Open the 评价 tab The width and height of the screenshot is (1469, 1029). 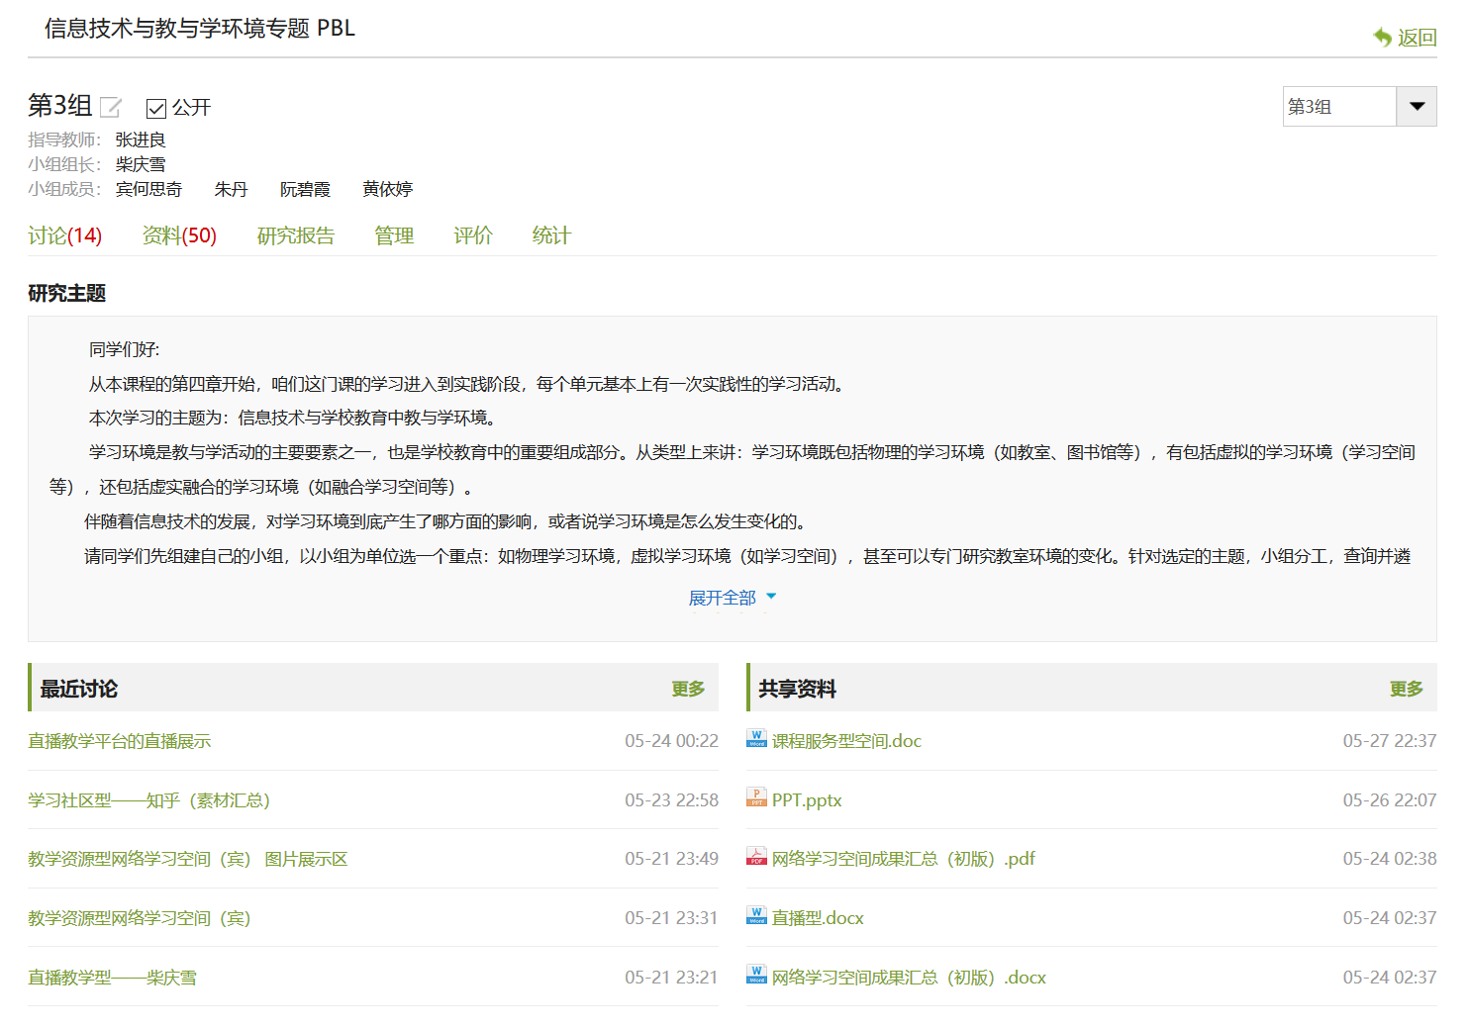coord(473,235)
